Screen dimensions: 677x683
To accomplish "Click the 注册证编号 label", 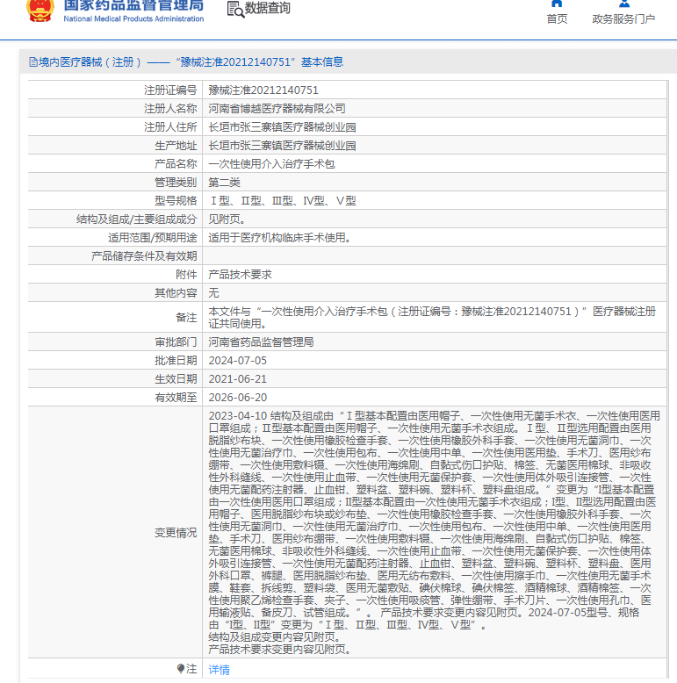I will [x=170, y=90].
